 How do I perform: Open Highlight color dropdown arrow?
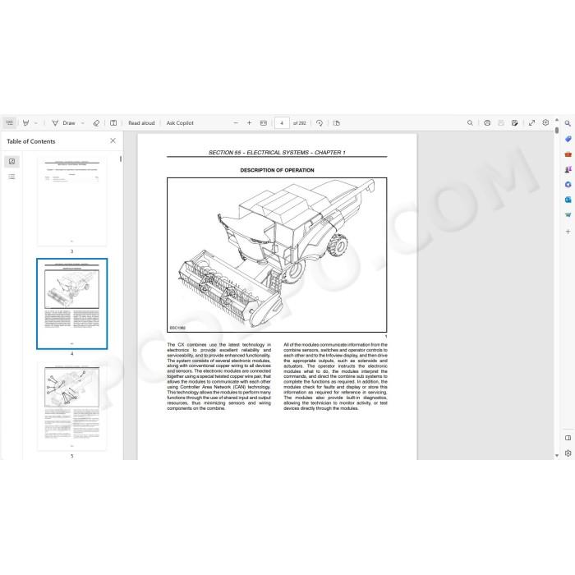[x=36, y=123]
